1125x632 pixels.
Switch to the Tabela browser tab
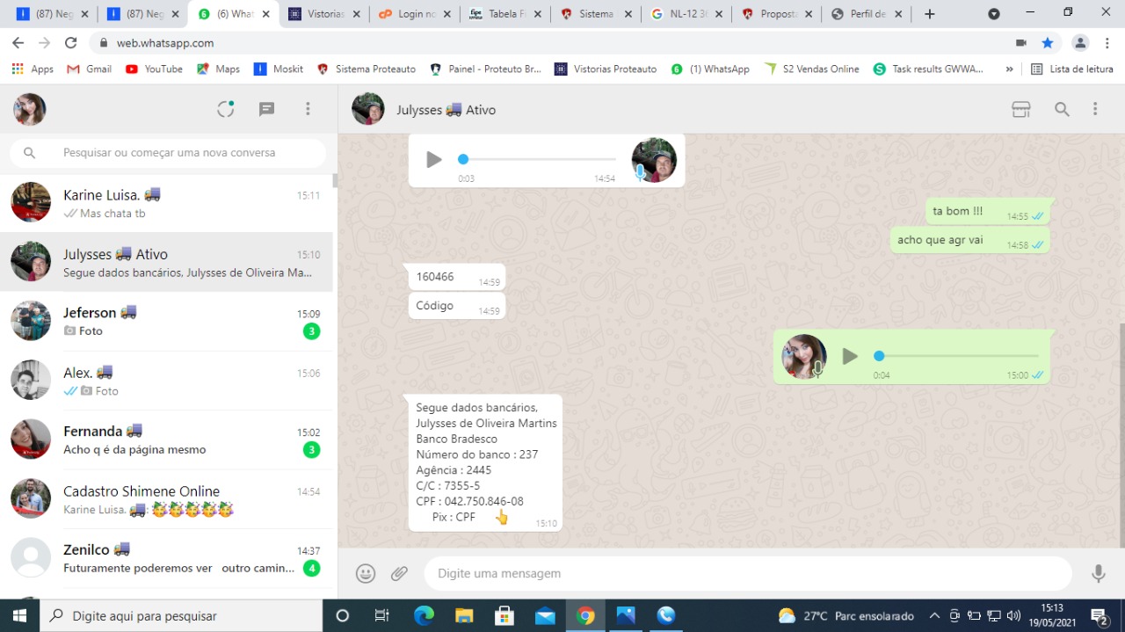[x=504, y=14]
